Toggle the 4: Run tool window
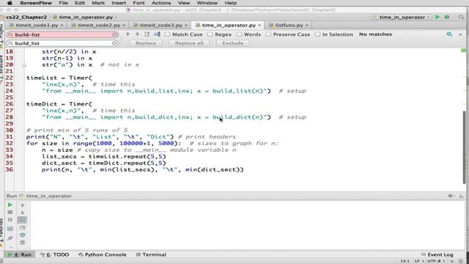 click(x=20, y=254)
